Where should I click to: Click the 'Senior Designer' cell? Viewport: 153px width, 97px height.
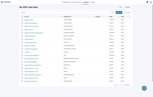pos(68,39)
